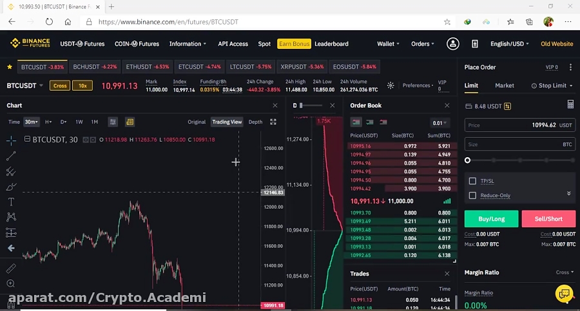Image resolution: width=580 pixels, height=311 pixels.
Task: Select the pattern drawing tool
Action: [11, 217]
